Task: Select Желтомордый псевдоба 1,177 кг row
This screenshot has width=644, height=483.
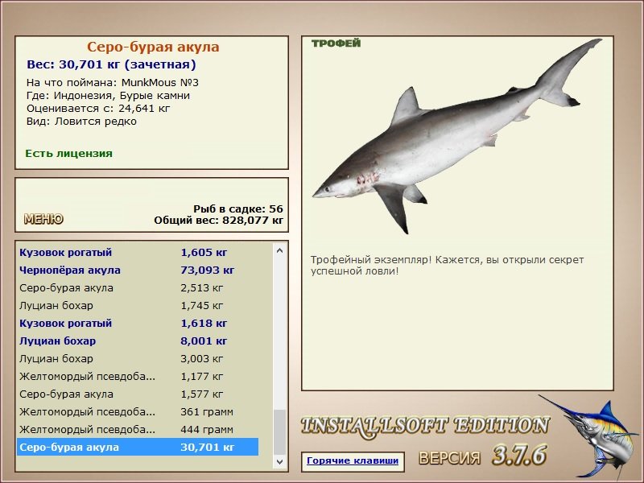Action: pyautogui.click(x=138, y=376)
